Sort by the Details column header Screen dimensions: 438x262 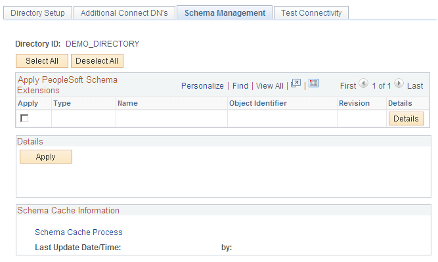[x=400, y=103]
